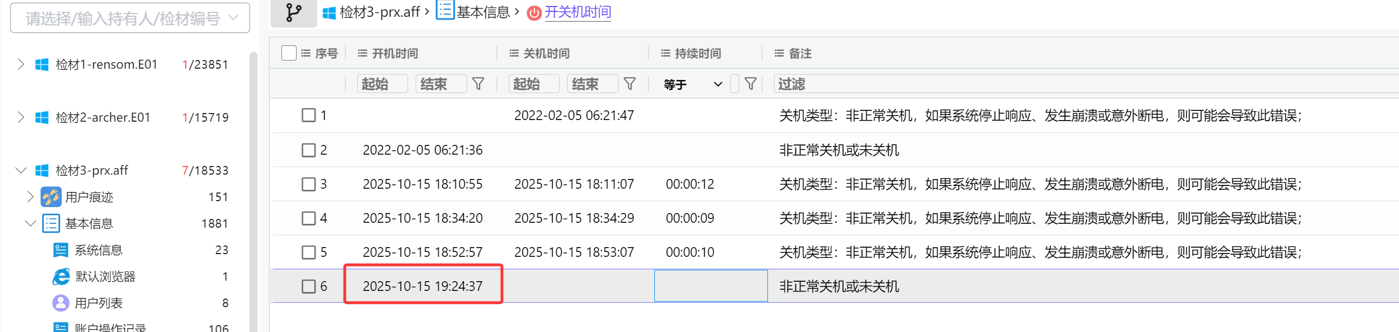Click the 基本信息 breadcrumb

482,12
